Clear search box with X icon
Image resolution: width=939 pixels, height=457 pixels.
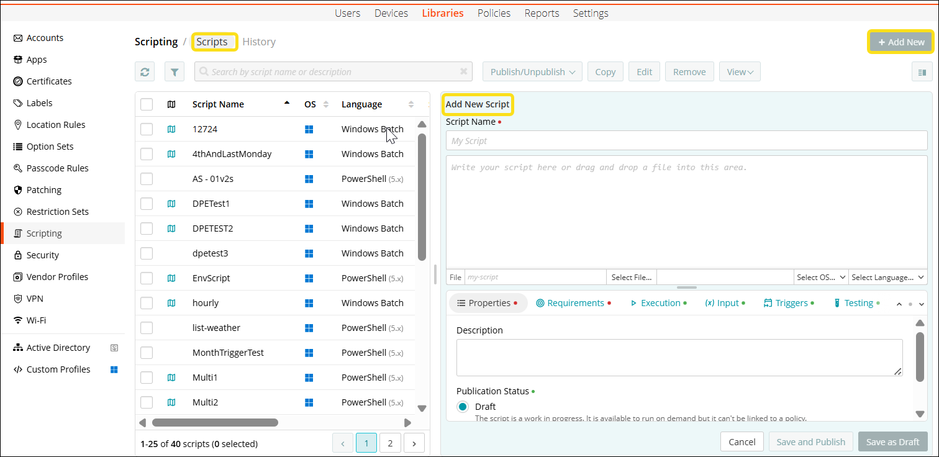463,72
